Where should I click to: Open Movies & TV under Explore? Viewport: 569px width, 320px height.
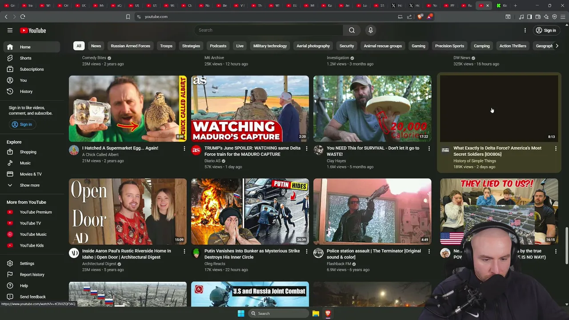[32, 174]
